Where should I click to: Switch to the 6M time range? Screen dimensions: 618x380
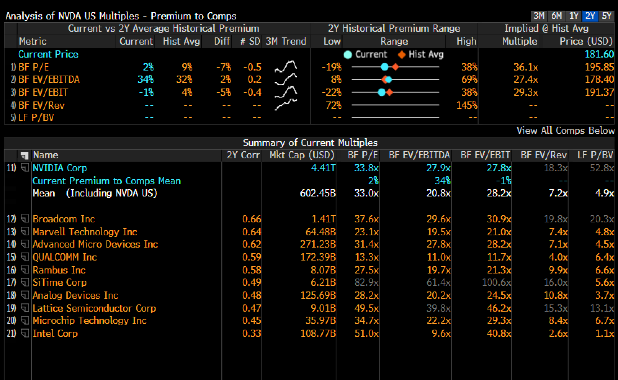[x=556, y=16]
